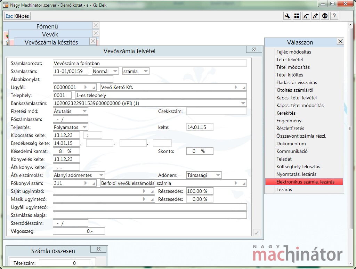Screen dimensions: 356x269
Task: Expand the Adónem Társasági dropdown
Action: click(x=218, y=175)
